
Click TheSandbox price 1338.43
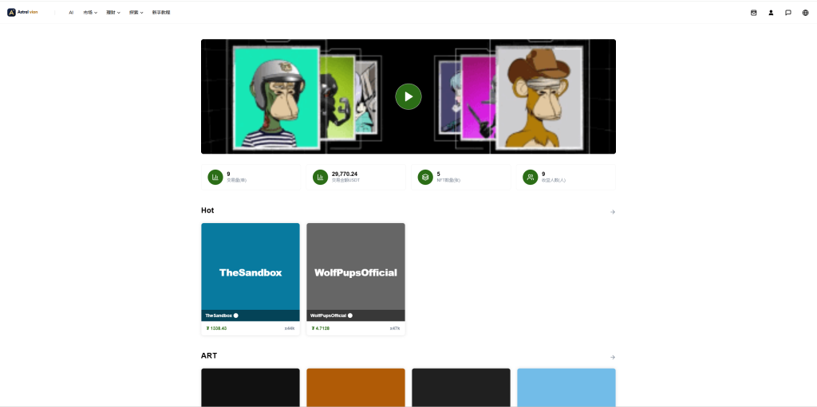coord(216,328)
